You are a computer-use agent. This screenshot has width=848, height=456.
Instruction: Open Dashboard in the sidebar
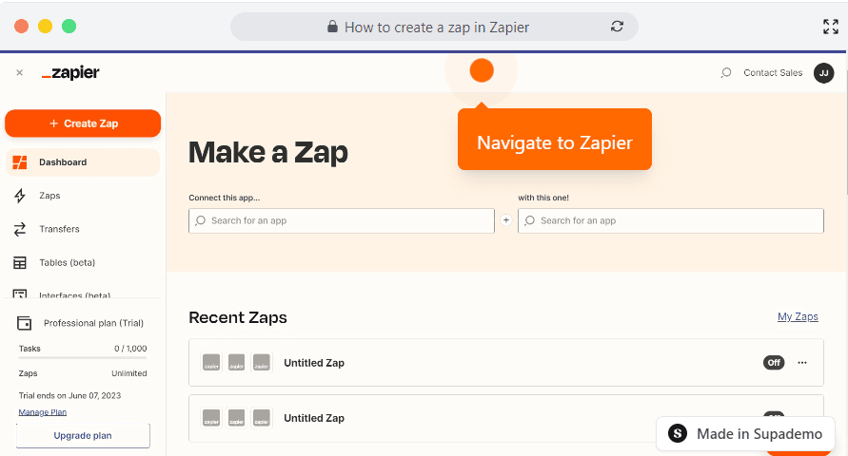point(63,162)
